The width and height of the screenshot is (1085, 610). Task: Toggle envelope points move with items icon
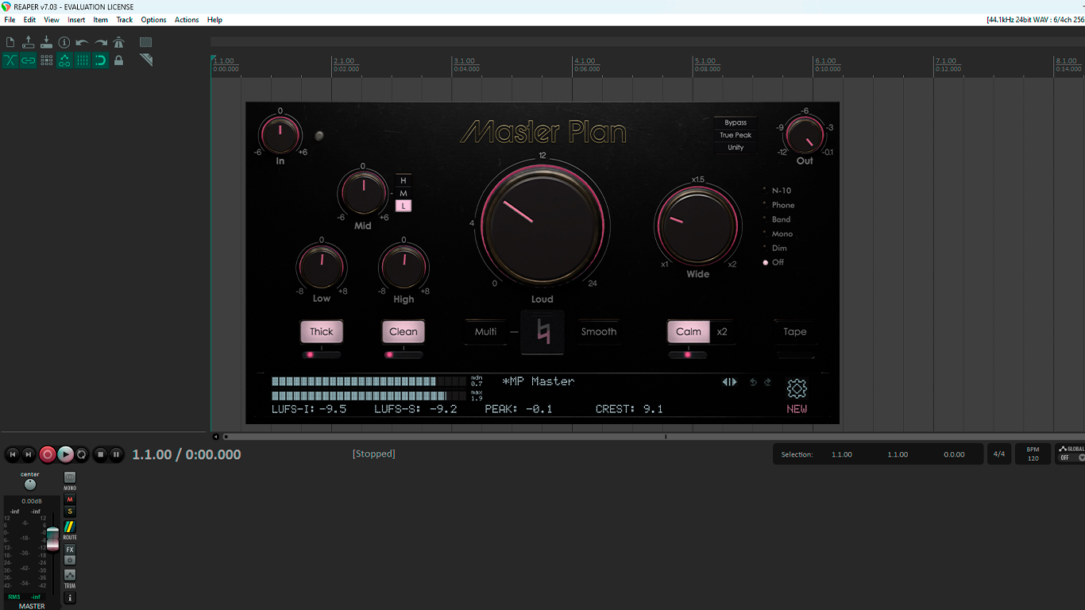pos(64,60)
